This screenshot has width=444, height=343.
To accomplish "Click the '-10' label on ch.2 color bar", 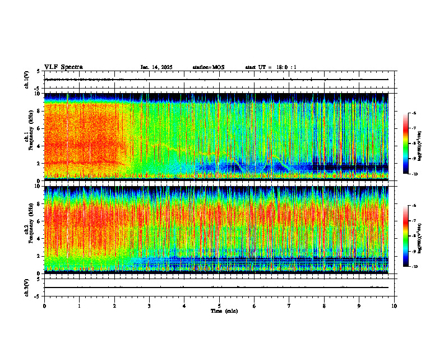I will (x=414, y=267).
